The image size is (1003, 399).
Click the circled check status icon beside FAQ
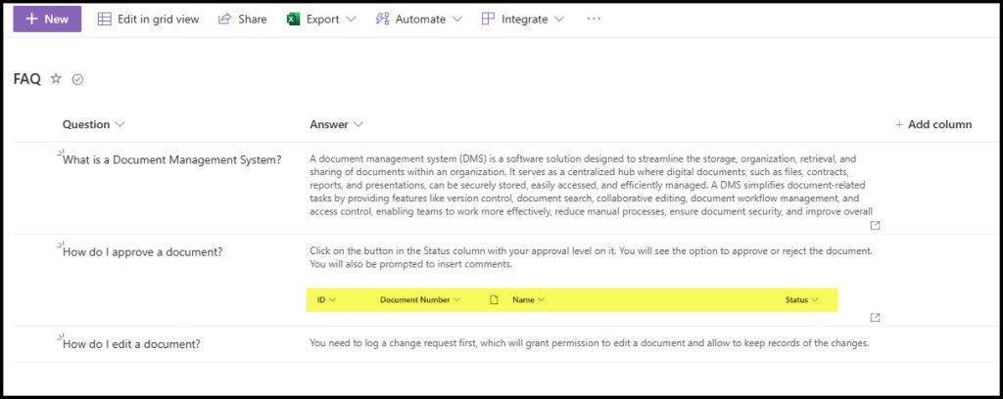tap(77, 79)
